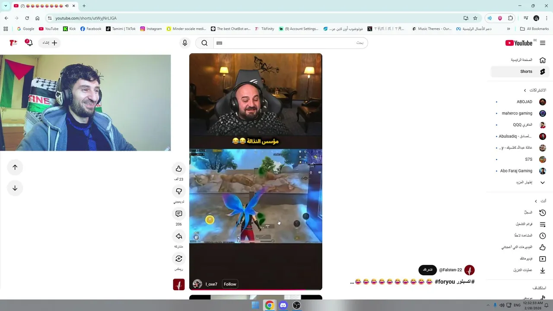This screenshot has height=311, width=553.
Task: Dislike the Short with thumbs down
Action: point(179,191)
